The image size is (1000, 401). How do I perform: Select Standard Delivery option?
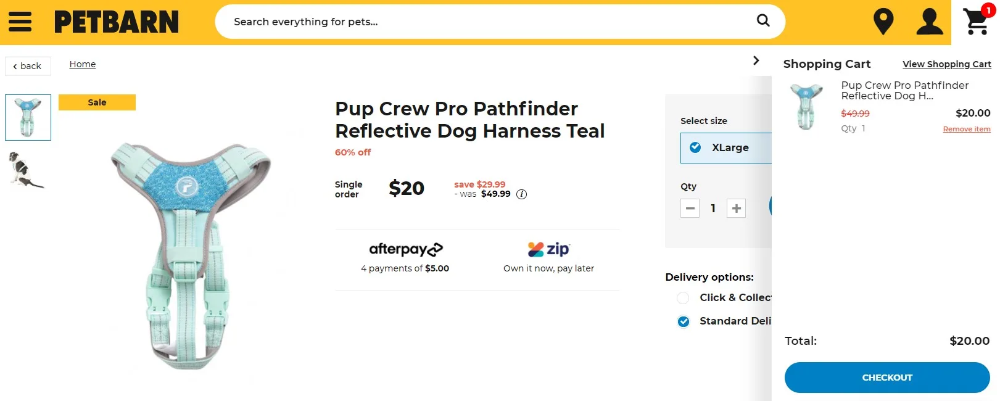click(x=684, y=321)
